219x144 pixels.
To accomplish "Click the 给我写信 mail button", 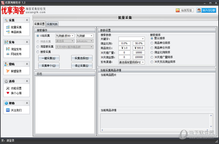I will (x=184, y=10).
